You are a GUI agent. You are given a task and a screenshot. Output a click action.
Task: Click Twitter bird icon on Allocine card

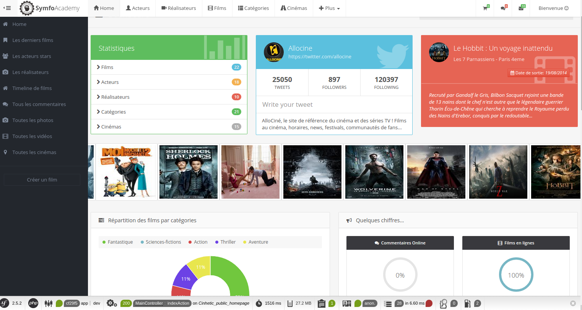[x=393, y=56]
